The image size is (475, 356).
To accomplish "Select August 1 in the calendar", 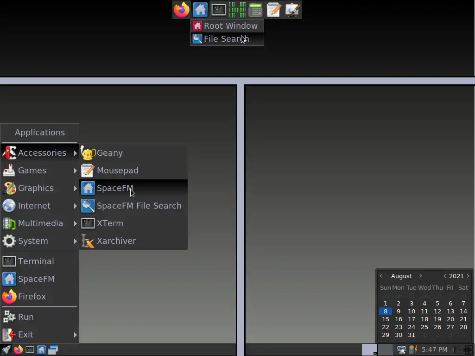I will [386, 304].
